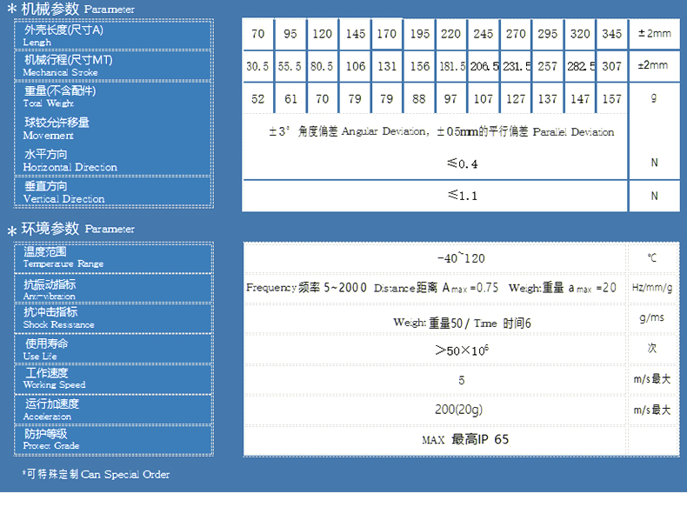687x514 pixels.
Task: Click the 工作速度 Working Speed label
Action: [54, 378]
